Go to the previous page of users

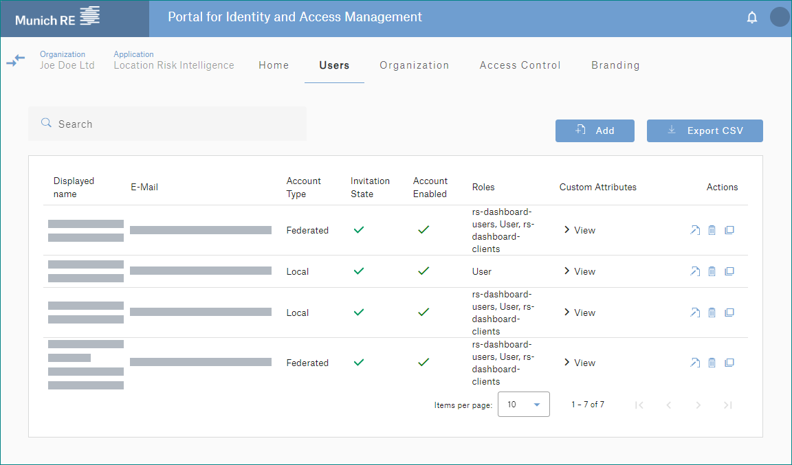click(669, 405)
